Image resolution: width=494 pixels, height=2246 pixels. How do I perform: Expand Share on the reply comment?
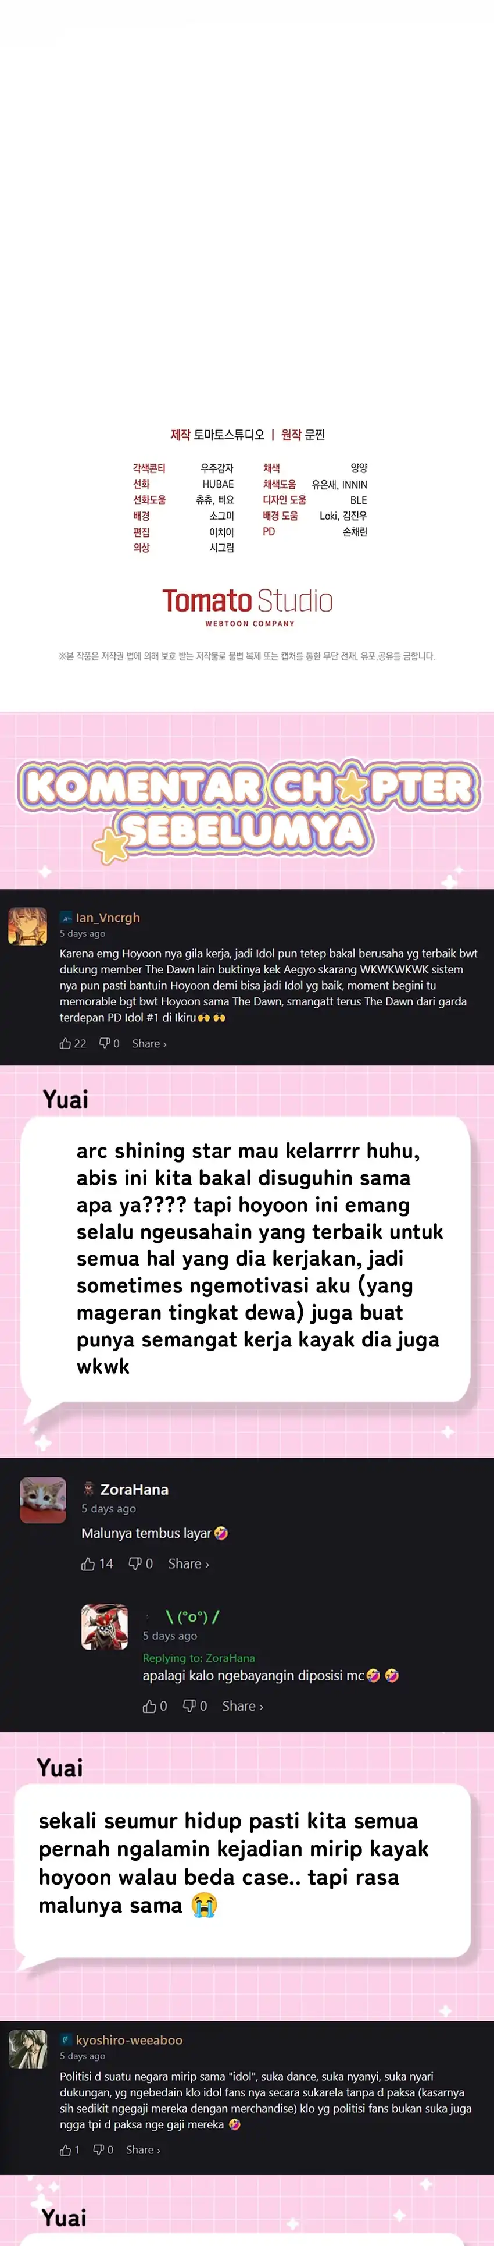point(242,1706)
